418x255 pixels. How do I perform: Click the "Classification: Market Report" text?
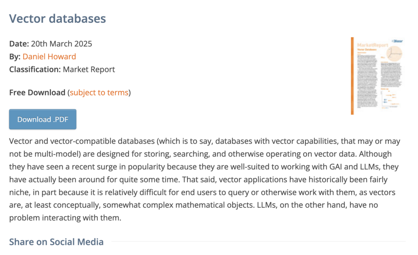(62, 69)
